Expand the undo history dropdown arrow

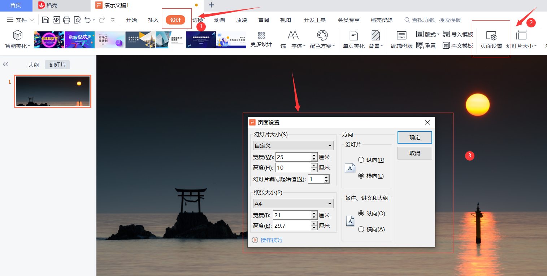click(94, 20)
